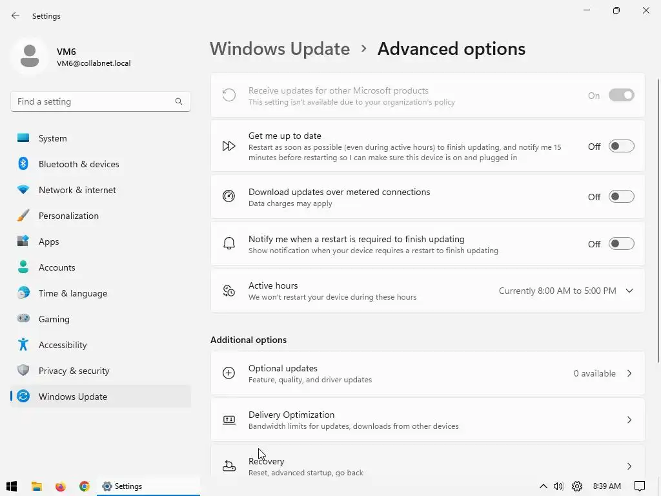Click the Windows Update breadcrumb link
This screenshot has width=661, height=496.
280,49
